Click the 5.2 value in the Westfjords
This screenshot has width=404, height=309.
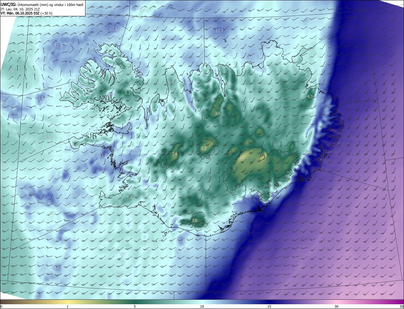[128, 93]
